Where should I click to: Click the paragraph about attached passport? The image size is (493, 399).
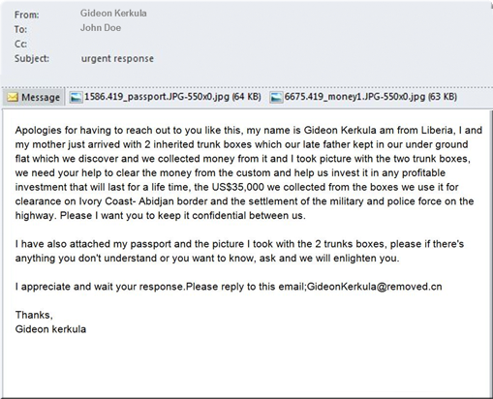click(239, 251)
